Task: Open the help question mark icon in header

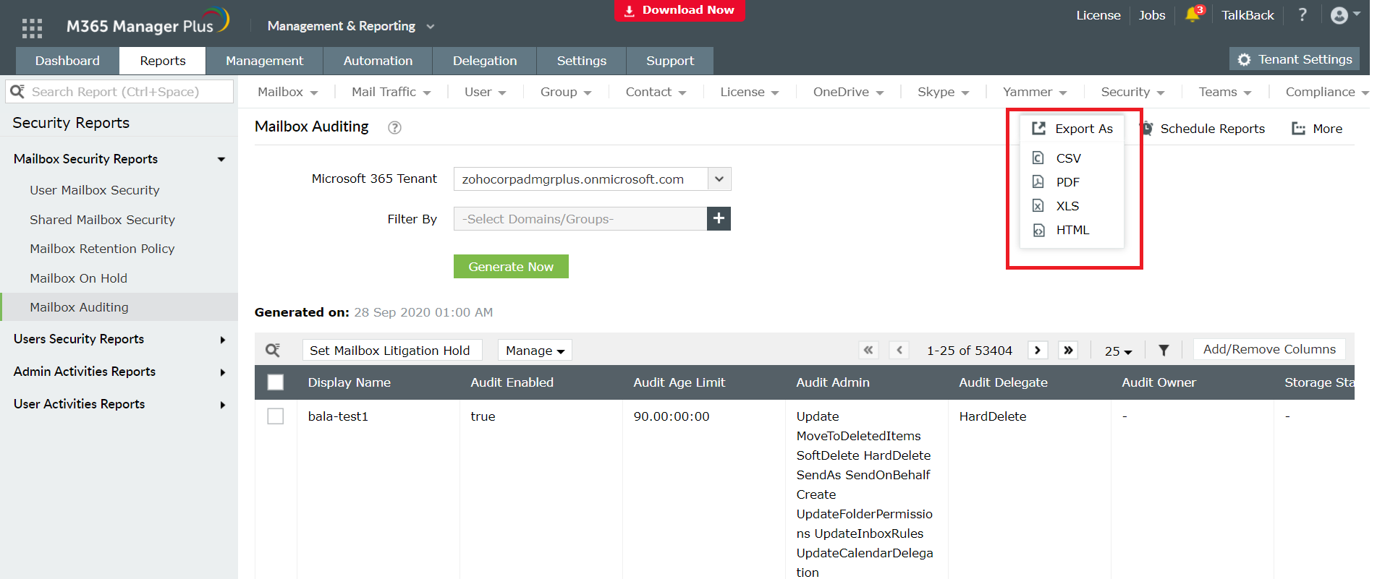Action: click(1303, 14)
